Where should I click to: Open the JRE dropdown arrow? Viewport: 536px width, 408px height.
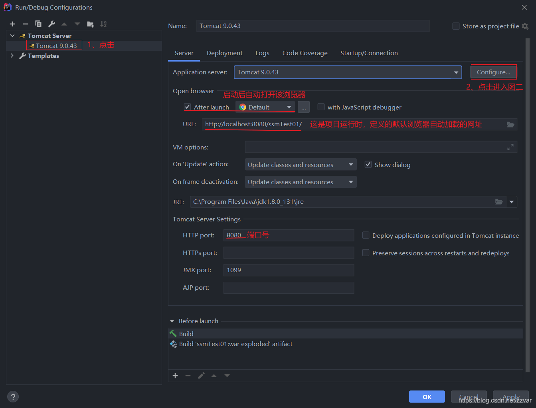(x=512, y=202)
